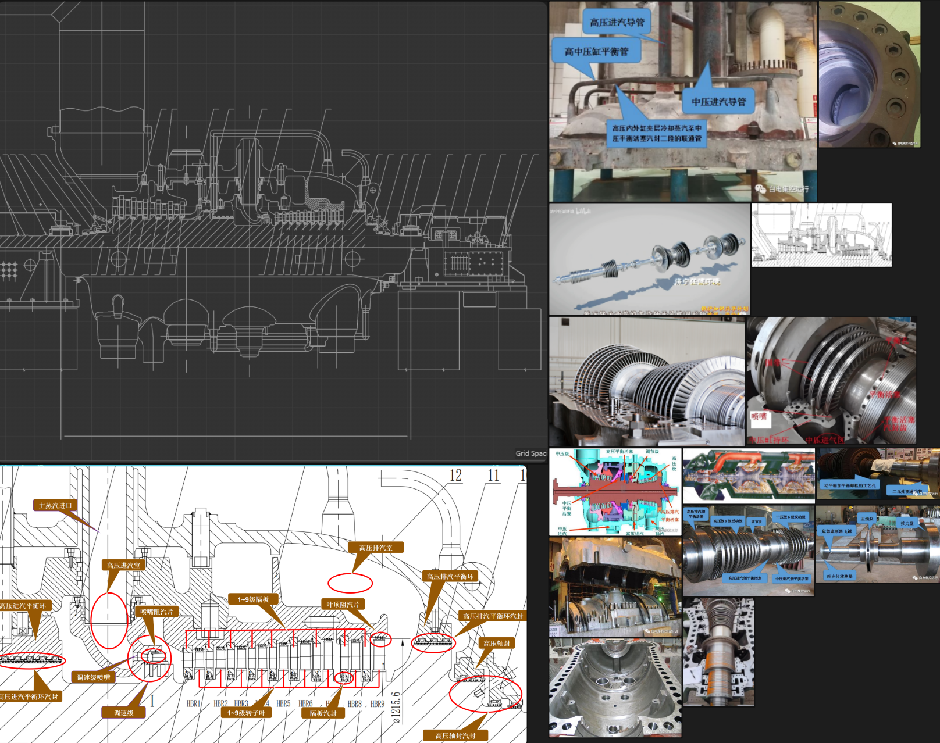Select the dark CAD turbine line drawing
Screen dimensions: 940x743
[x=273, y=231]
